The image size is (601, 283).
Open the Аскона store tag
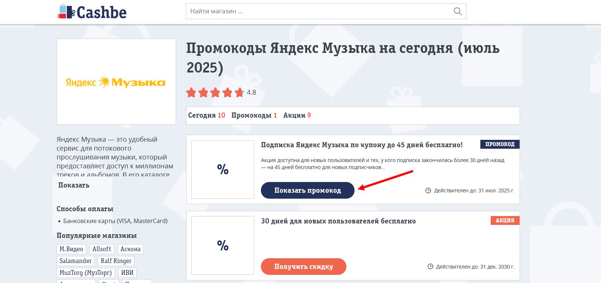pyautogui.click(x=130, y=249)
